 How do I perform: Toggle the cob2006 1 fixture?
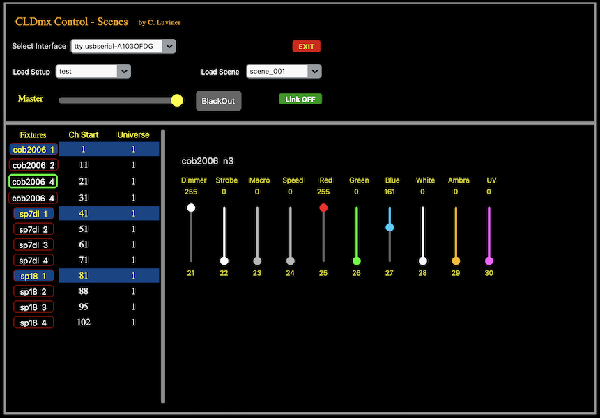(33, 150)
